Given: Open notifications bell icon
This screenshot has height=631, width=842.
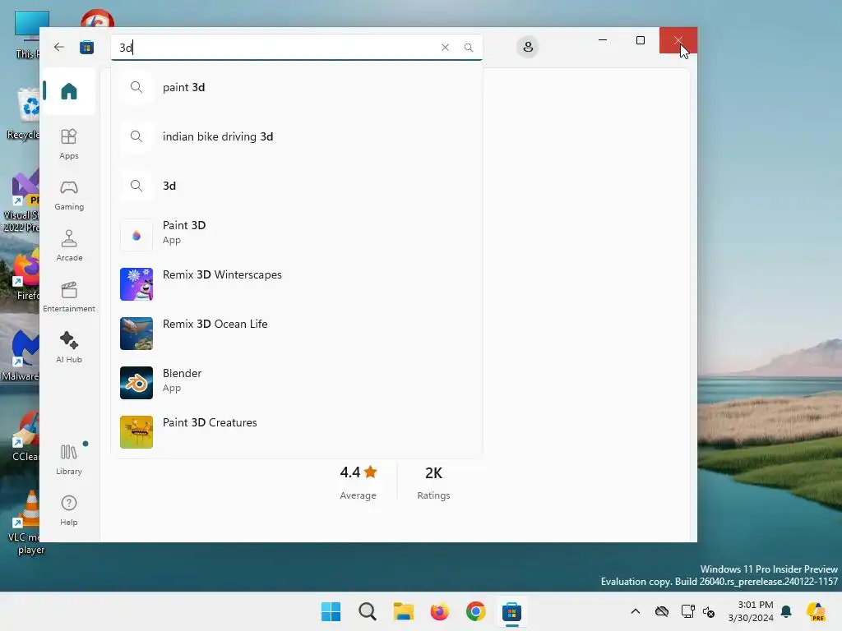Looking at the screenshot, I should coord(786,611).
